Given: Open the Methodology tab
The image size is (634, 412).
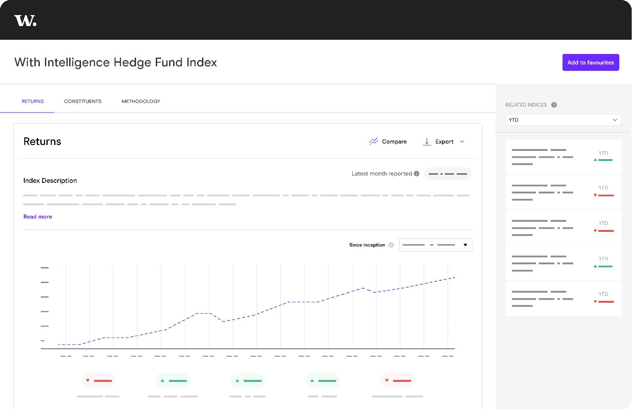Looking at the screenshot, I should tap(141, 102).
